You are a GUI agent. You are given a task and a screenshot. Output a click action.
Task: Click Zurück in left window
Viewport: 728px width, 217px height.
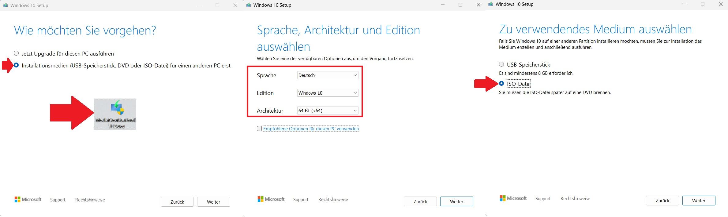(x=177, y=202)
